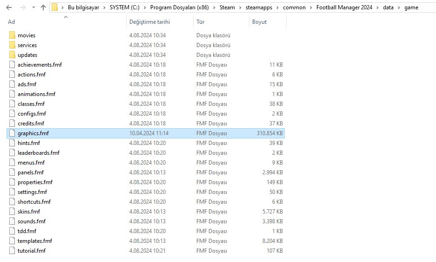Select the updates folder icon
This screenshot has width=436, height=262.
tap(12, 55)
